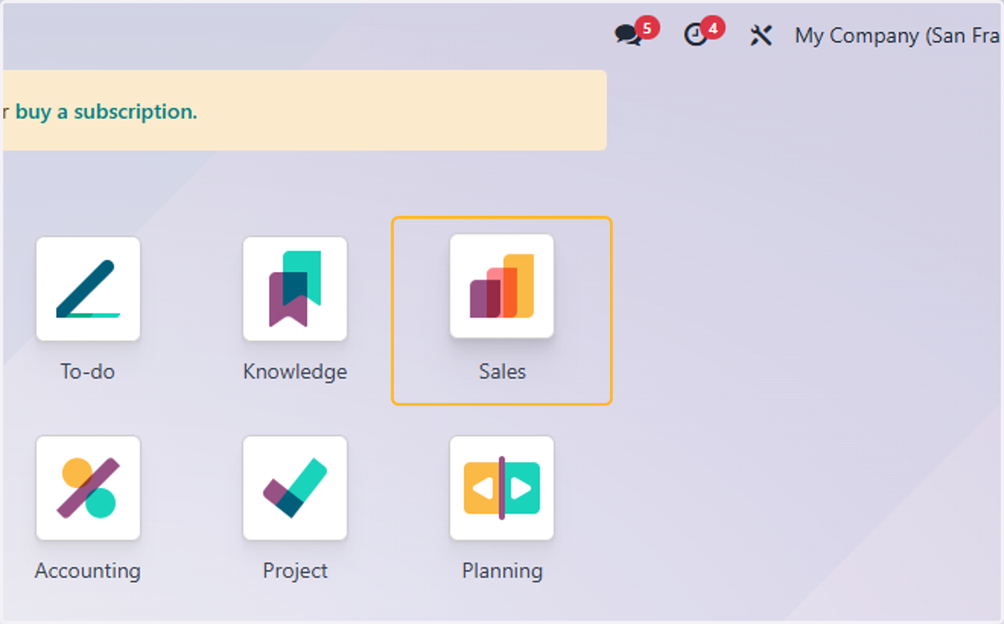Click the red badge showing 5 messages
The height and width of the screenshot is (624, 1004).
pyautogui.click(x=648, y=28)
